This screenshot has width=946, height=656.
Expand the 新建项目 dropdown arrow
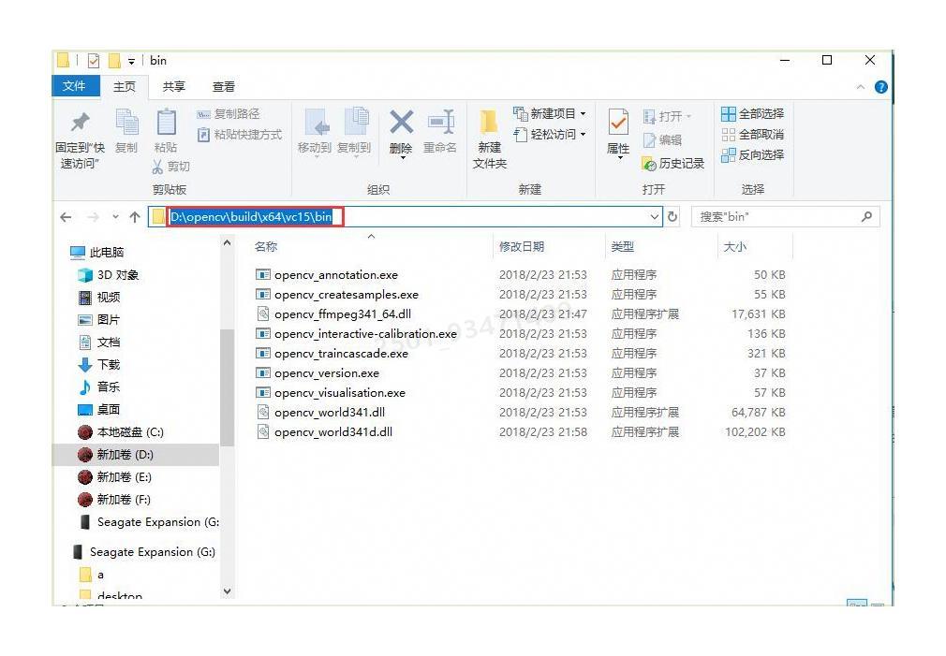tap(584, 113)
